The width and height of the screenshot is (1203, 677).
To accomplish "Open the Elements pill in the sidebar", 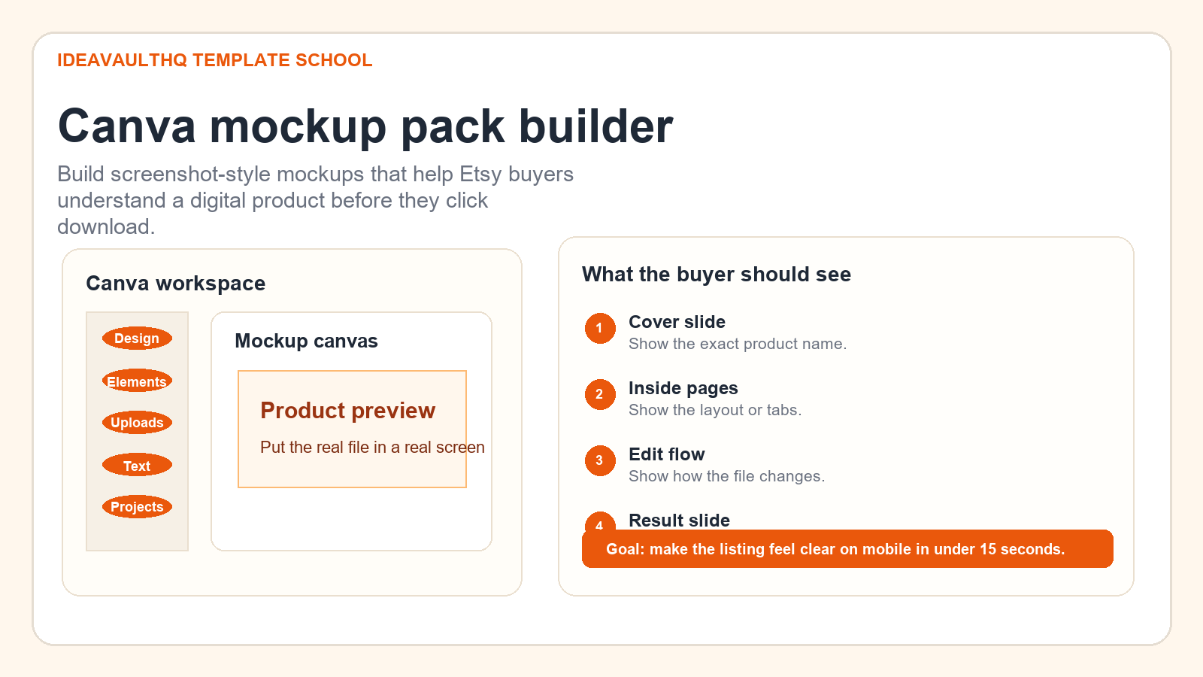I will pyautogui.click(x=137, y=381).
